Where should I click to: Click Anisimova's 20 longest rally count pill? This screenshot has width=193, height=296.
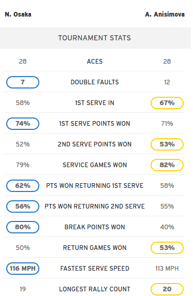tap(167, 289)
